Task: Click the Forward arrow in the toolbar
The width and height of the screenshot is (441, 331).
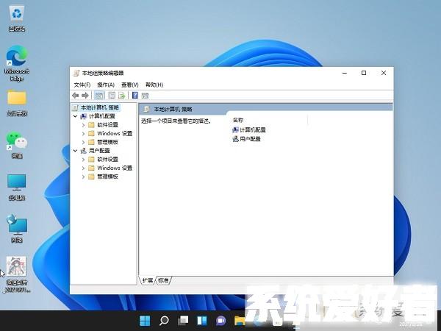Action: (x=85, y=96)
